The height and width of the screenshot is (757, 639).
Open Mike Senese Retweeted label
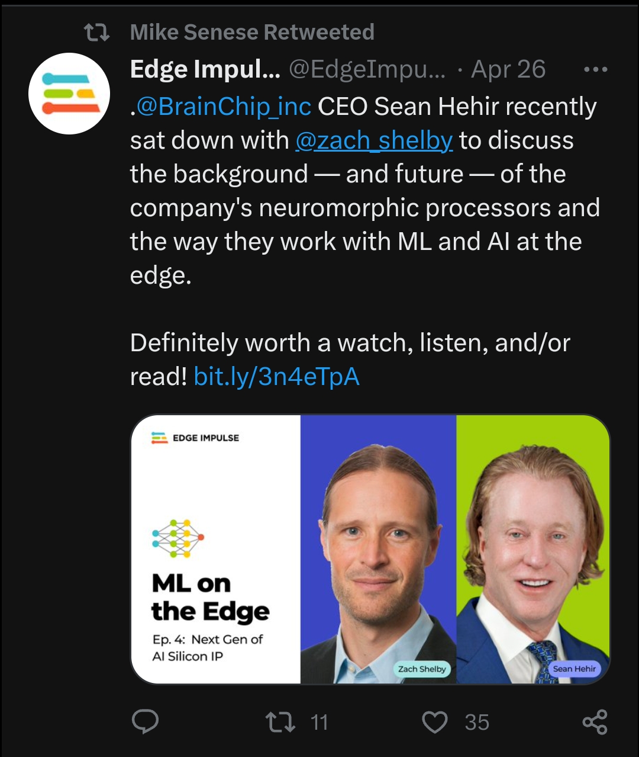pos(252,32)
